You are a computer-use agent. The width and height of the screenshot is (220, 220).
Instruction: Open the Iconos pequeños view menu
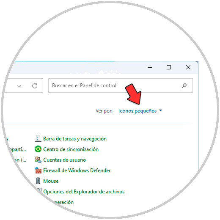137,111
